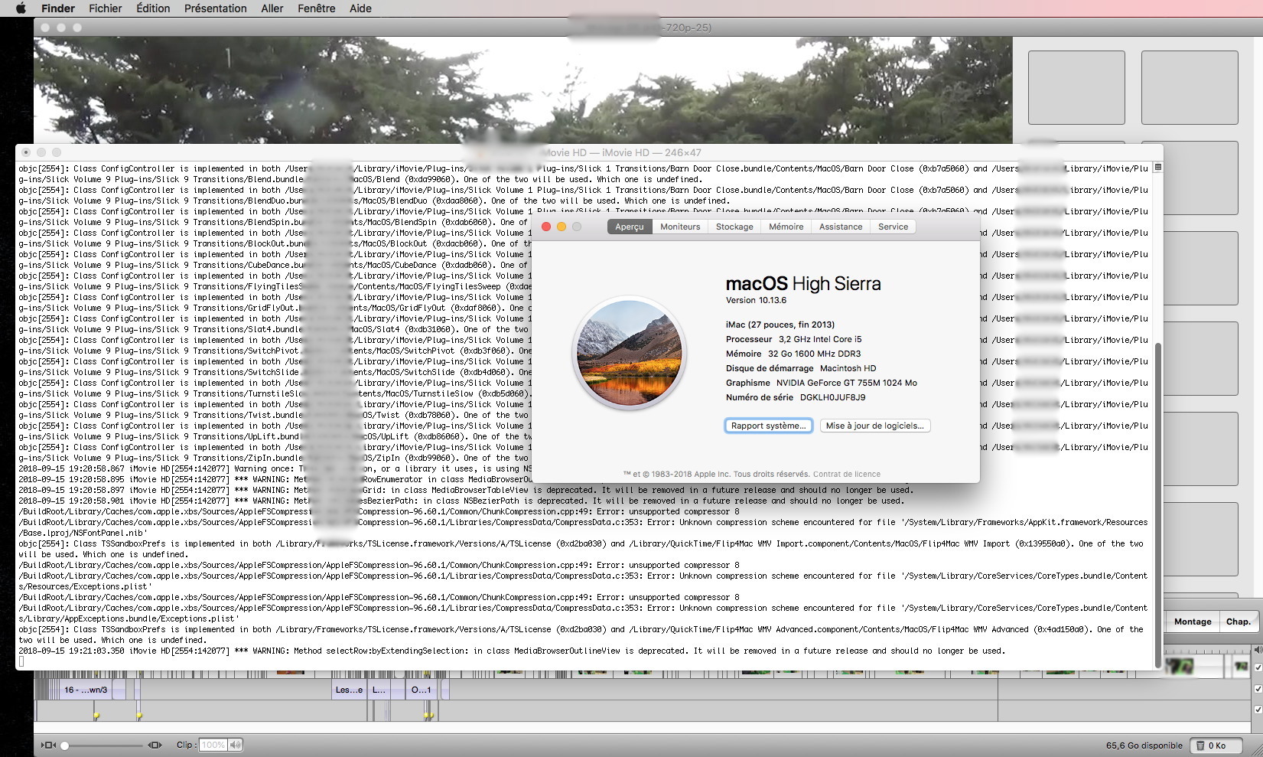The width and height of the screenshot is (1263, 757).
Task: Open the Finder menu
Action: pyautogui.click(x=58, y=8)
